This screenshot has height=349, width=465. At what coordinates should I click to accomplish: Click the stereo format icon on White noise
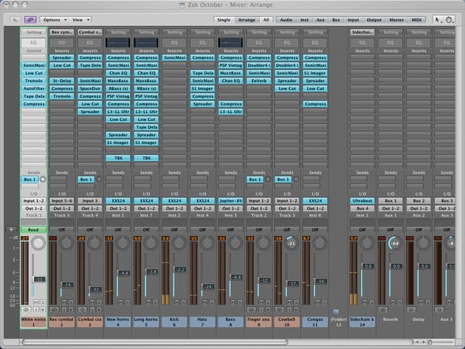(26, 310)
